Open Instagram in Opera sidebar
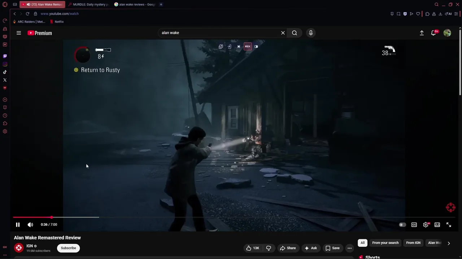 5,64
